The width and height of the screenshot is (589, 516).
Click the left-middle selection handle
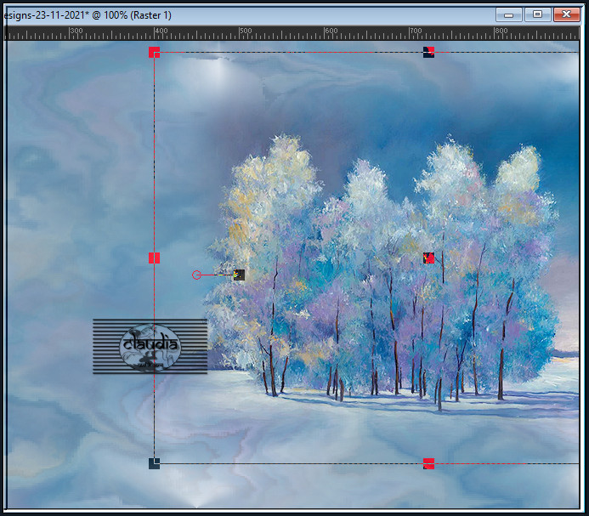[x=154, y=258]
